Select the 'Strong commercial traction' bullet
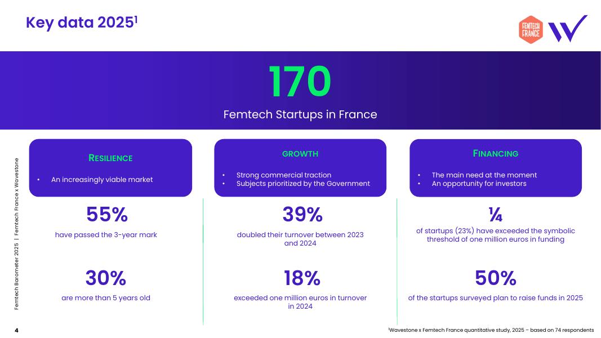 click(283, 175)
